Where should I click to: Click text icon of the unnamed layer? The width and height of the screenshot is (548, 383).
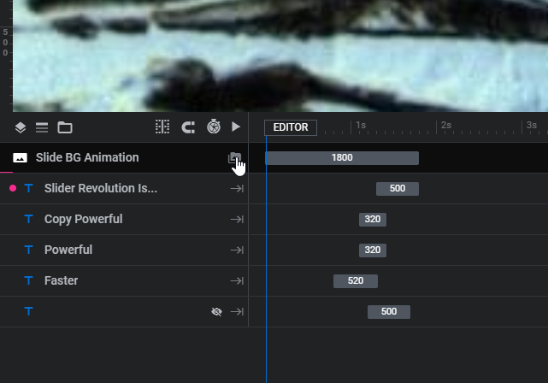(29, 311)
